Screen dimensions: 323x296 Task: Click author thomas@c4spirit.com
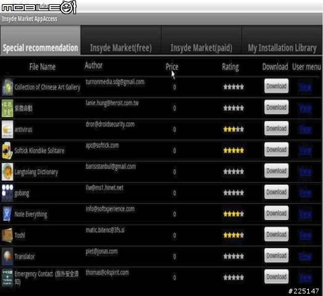point(107,273)
